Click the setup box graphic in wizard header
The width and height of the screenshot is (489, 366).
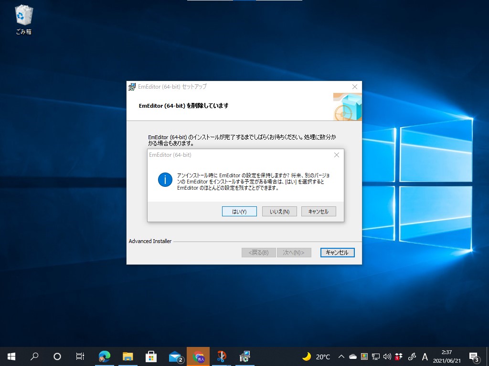click(x=348, y=107)
